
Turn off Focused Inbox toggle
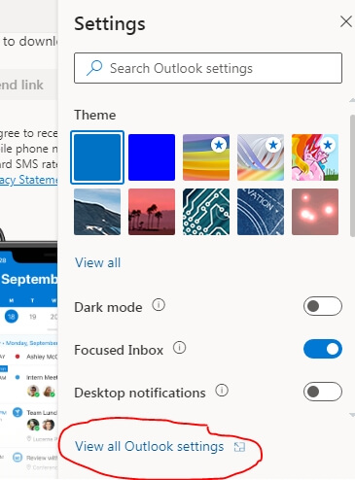(x=323, y=349)
